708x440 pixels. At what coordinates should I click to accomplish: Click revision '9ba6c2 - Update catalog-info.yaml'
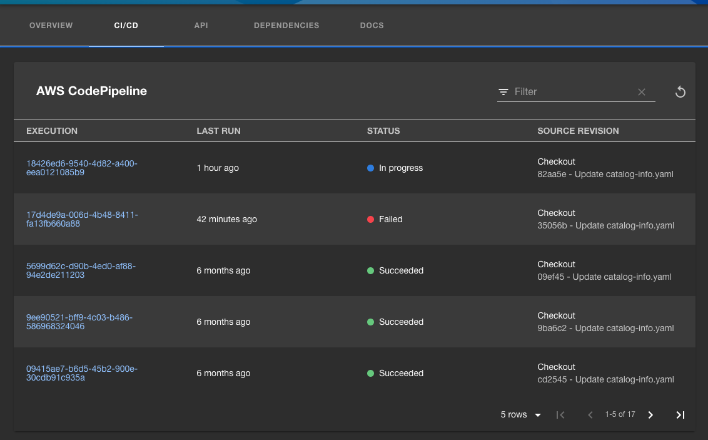click(x=605, y=329)
